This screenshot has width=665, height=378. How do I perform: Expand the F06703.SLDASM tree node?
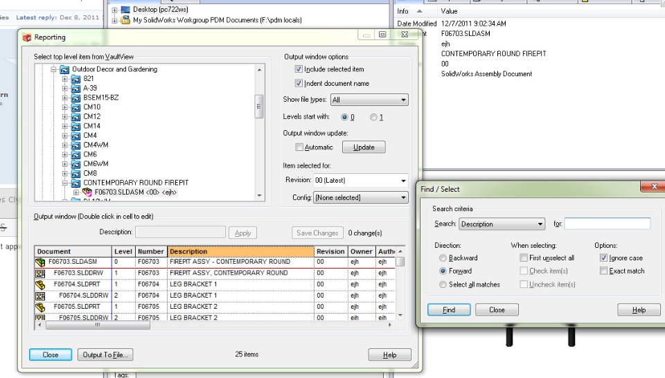(76, 192)
